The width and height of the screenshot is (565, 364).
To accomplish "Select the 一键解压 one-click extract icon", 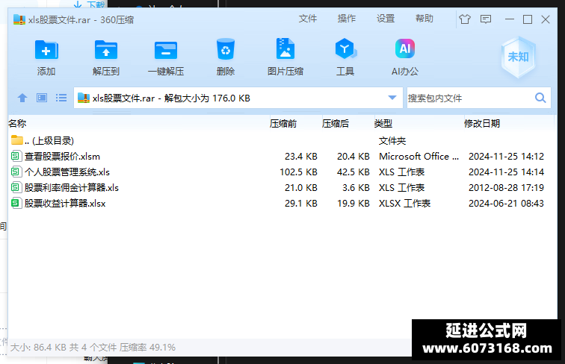I will click(x=166, y=50).
